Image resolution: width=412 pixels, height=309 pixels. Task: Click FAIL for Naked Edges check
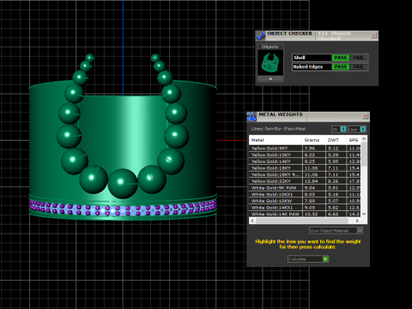coord(359,67)
